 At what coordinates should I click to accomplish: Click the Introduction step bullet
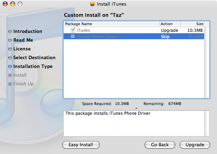10,31
